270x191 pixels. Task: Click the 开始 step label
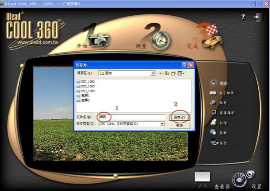click(82, 46)
